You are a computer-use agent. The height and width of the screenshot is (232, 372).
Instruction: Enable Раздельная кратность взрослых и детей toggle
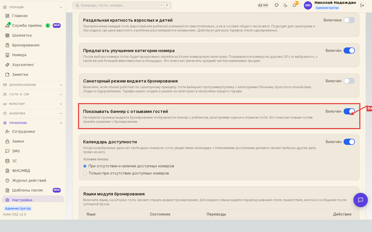[349, 20]
